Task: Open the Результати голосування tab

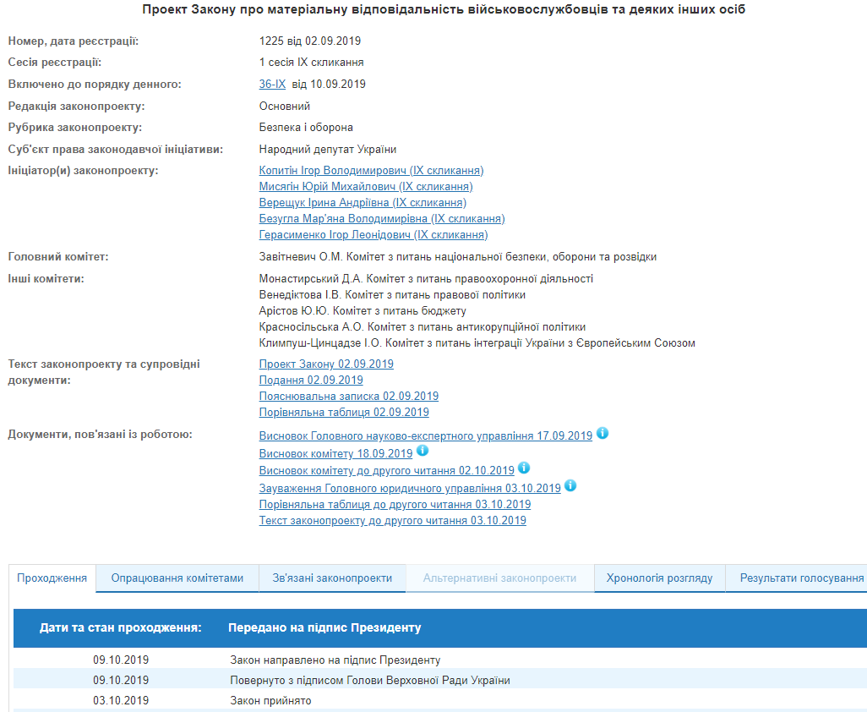Action: 801,578
